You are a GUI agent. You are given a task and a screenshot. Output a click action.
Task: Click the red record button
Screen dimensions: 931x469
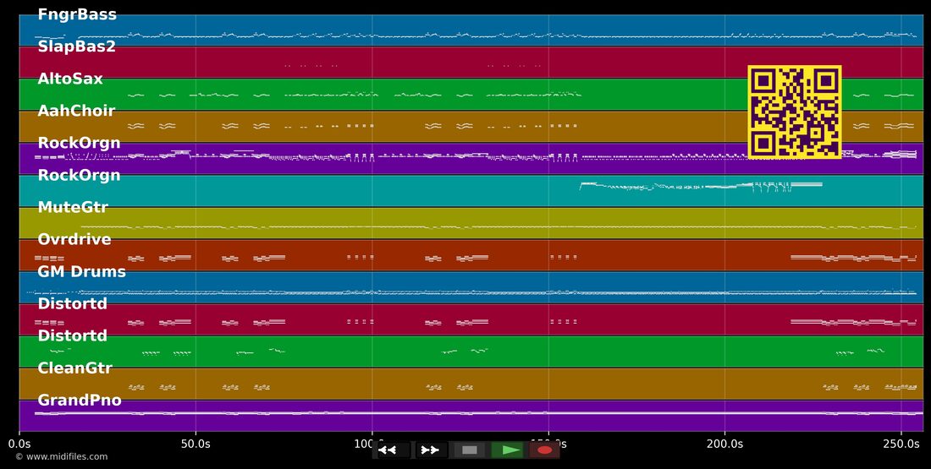(x=544, y=450)
